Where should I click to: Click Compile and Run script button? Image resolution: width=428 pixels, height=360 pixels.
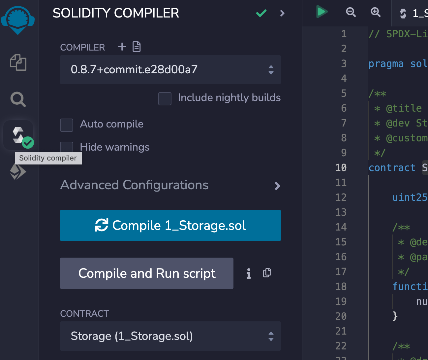pyautogui.click(x=147, y=273)
